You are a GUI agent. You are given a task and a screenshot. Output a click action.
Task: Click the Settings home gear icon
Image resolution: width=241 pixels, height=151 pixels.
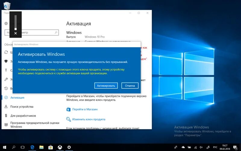(6, 24)
